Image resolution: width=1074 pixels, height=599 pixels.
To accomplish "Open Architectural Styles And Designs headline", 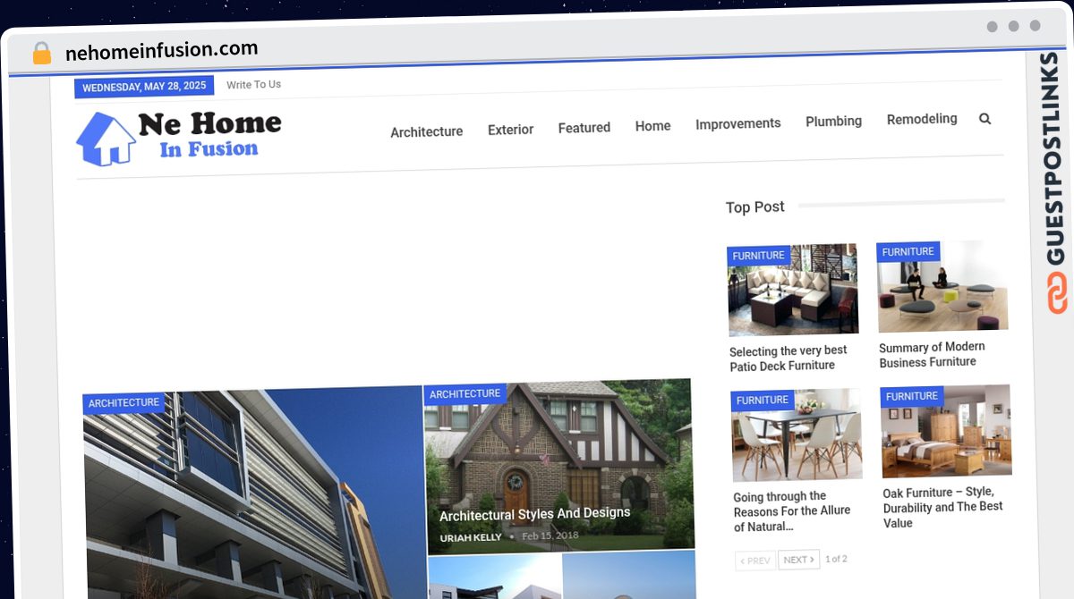I will (x=534, y=514).
